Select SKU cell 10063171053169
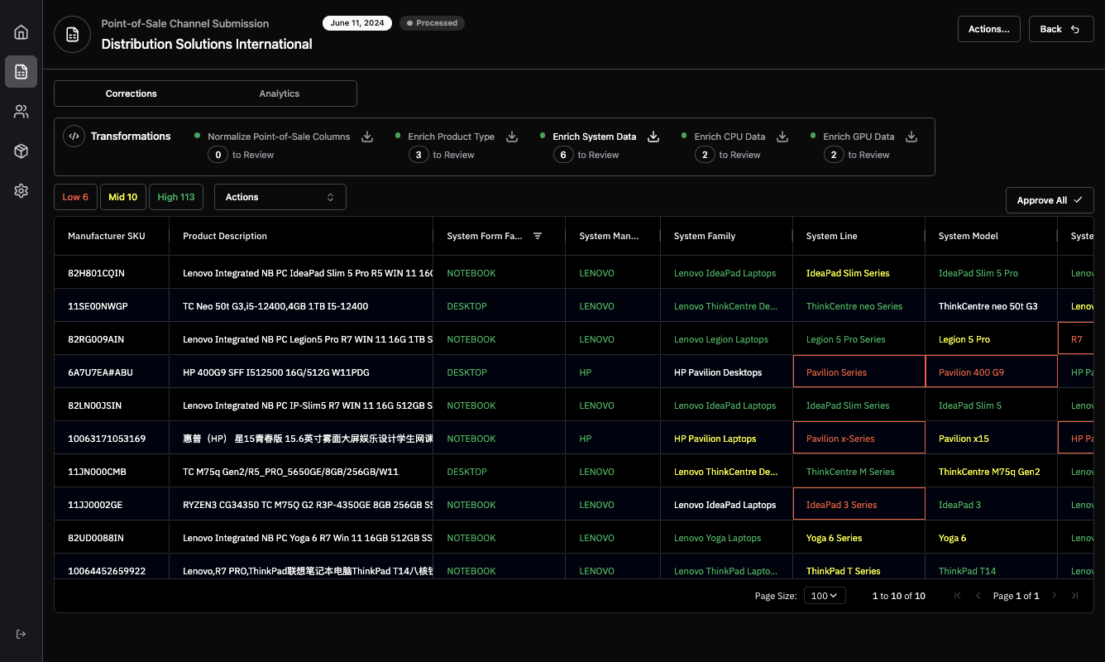This screenshot has height=662, width=1105. (112, 439)
